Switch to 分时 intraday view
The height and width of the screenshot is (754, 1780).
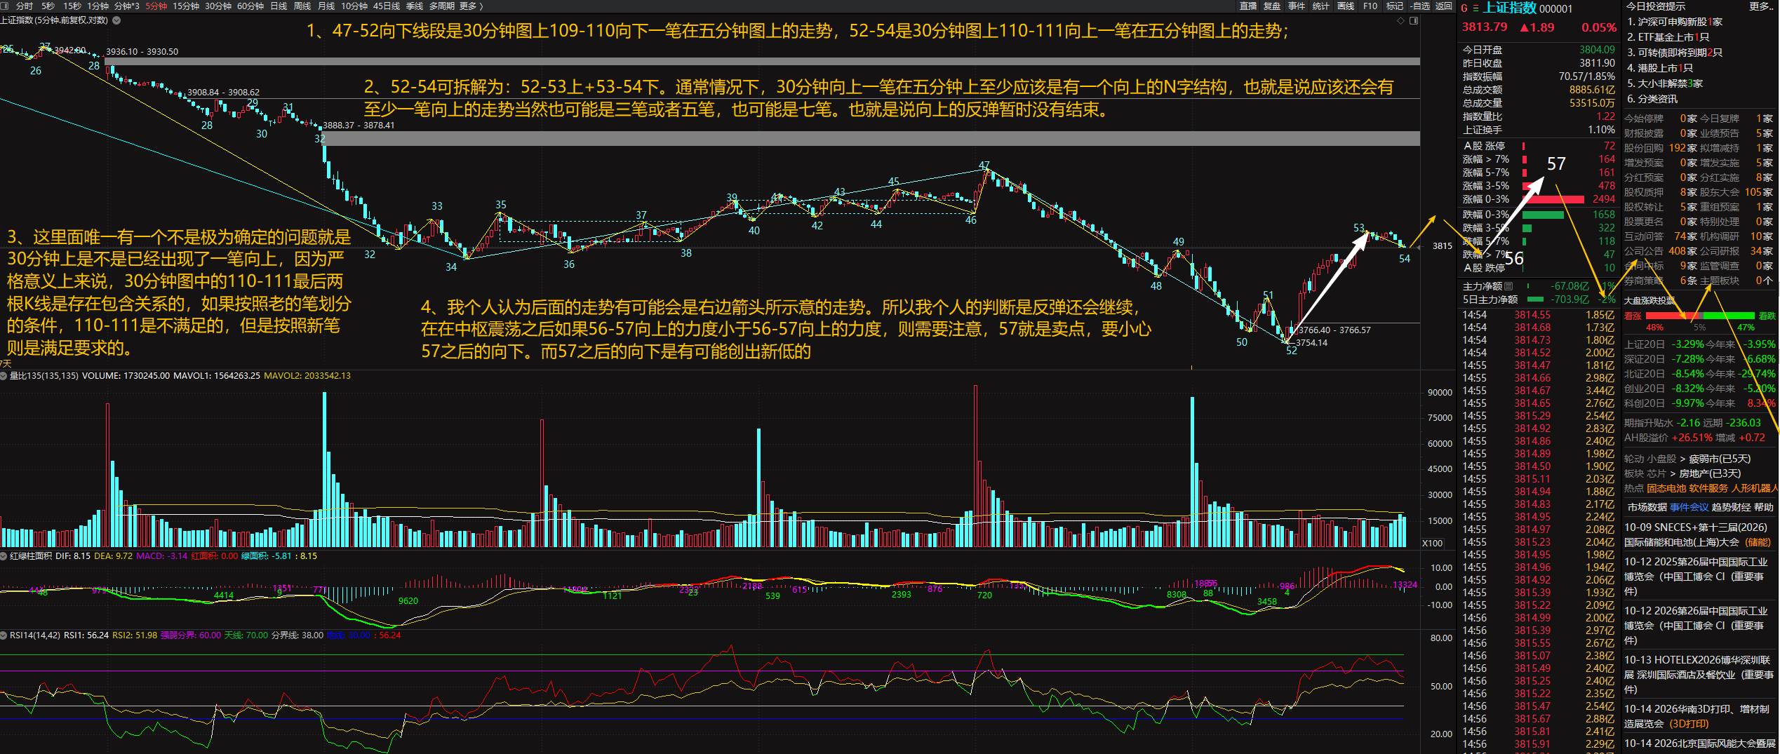coord(24,6)
